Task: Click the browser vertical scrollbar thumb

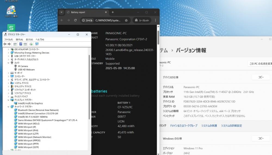Action: coord(158,37)
